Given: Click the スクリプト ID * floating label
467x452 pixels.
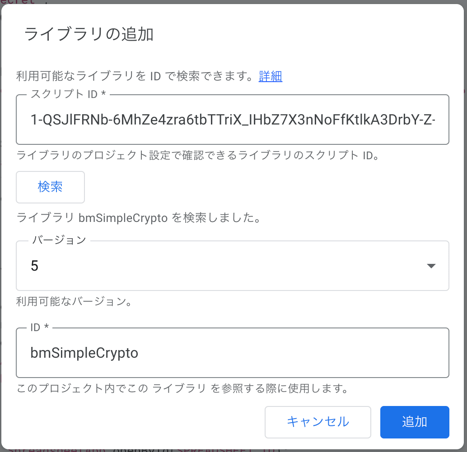Looking at the screenshot, I should click(68, 94).
